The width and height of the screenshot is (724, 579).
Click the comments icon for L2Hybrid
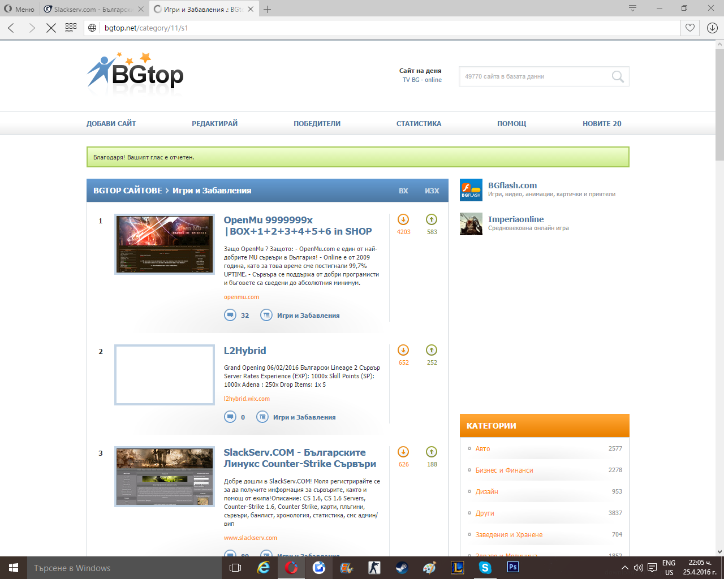tap(230, 417)
